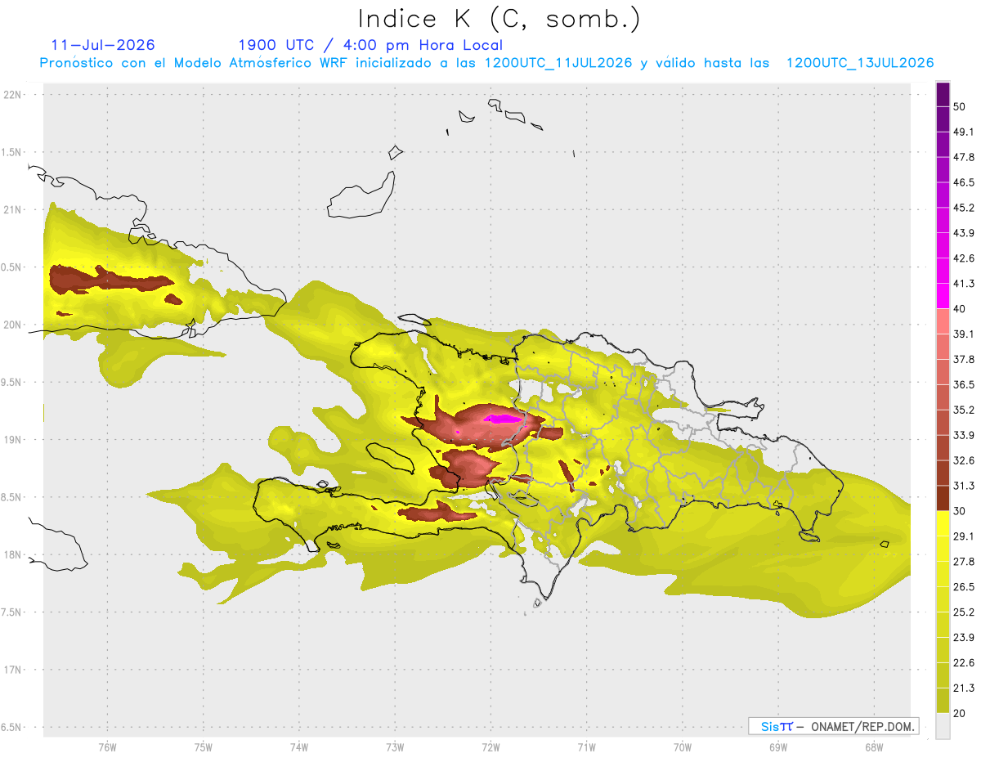
Task: Click the 11-Jul-2026 date label
Action: point(103,44)
